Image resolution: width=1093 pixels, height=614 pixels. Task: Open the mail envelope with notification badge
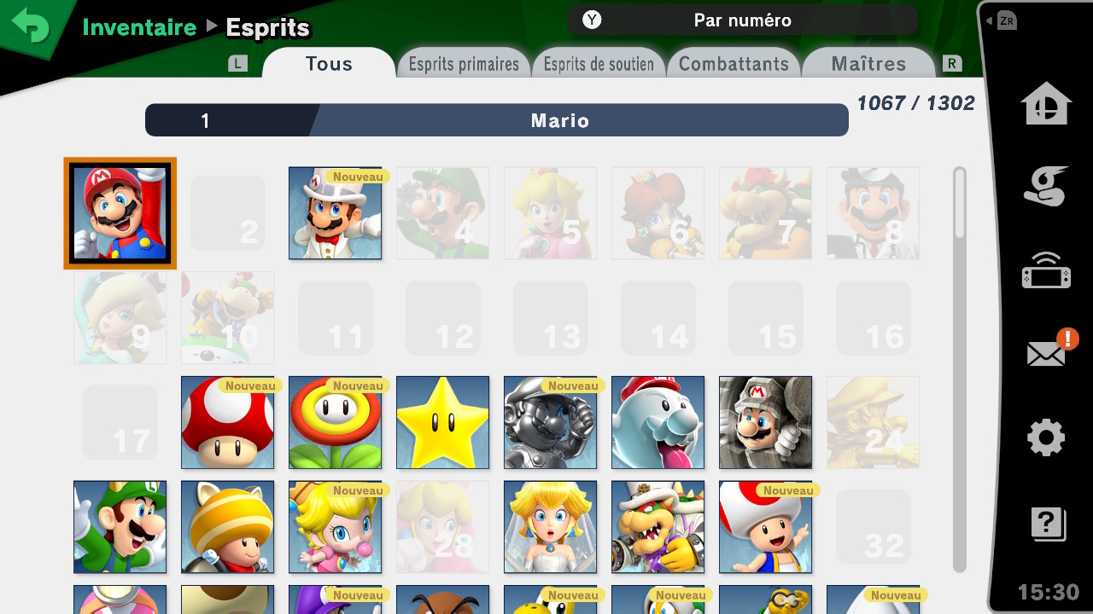[x=1049, y=349]
